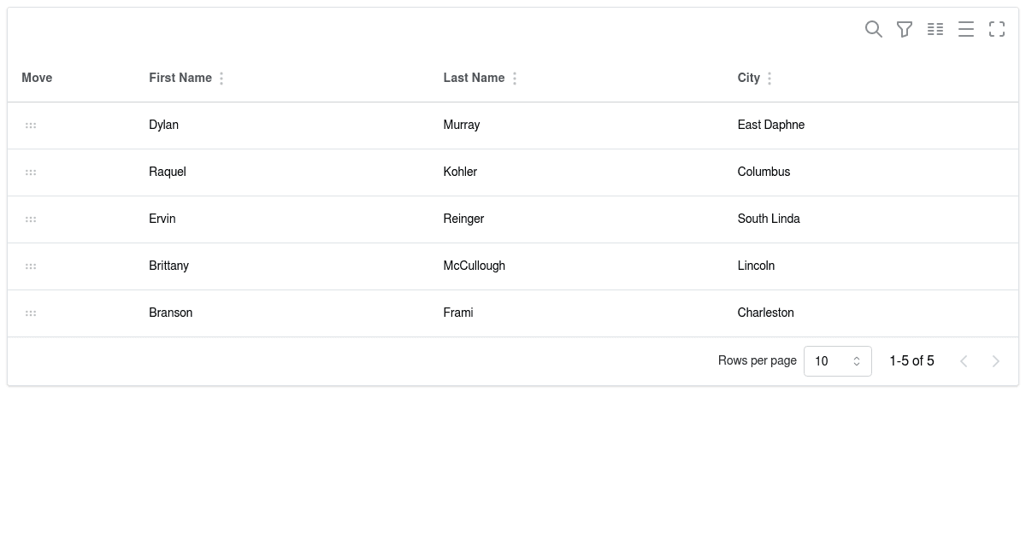Expand the Rows per page selector
The image size is (1026, 538).
838,361
